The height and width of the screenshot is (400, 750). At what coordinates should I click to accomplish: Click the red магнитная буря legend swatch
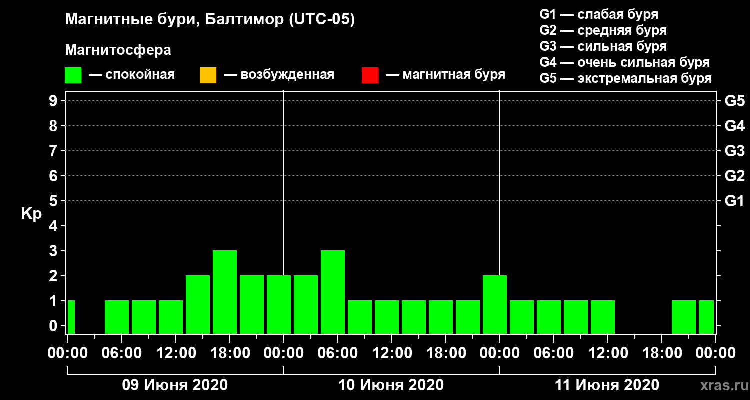(370, 75)
